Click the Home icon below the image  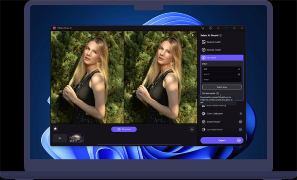(56, 129)
